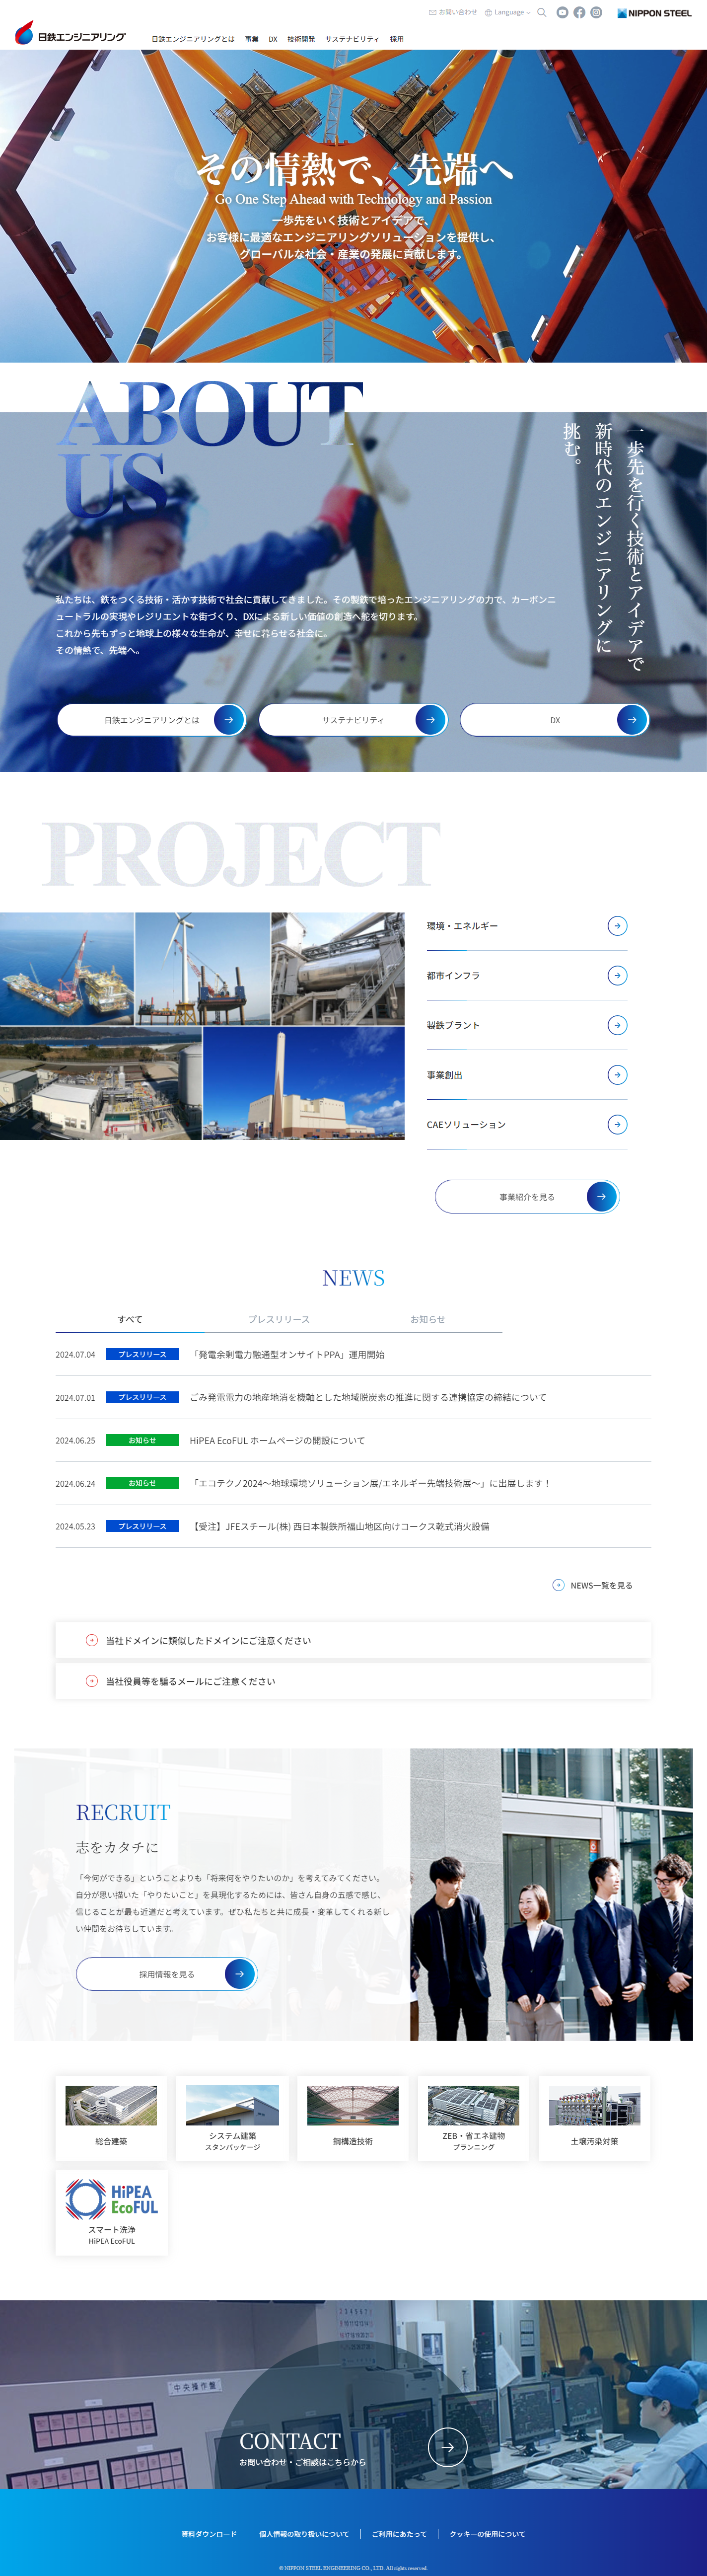Click arrow icon beside 事業創出
Image resolution: width=707 pixels, height=2576 pixels.
point(617,1075)
